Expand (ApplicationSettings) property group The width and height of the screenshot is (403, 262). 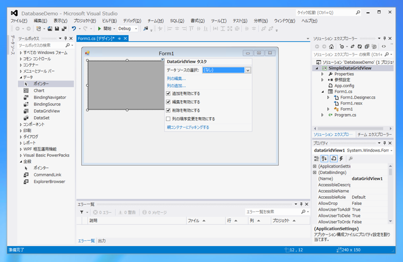click(x=314, y=167)
